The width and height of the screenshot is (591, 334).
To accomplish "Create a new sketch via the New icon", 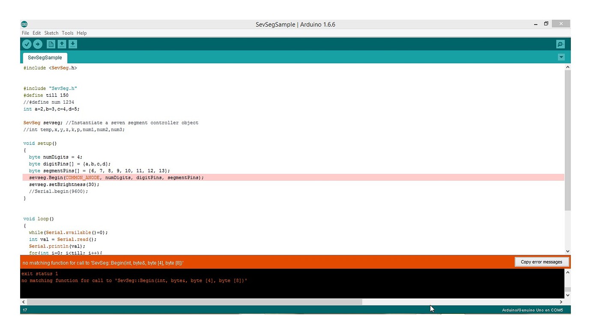I will [x=51, y=44].
